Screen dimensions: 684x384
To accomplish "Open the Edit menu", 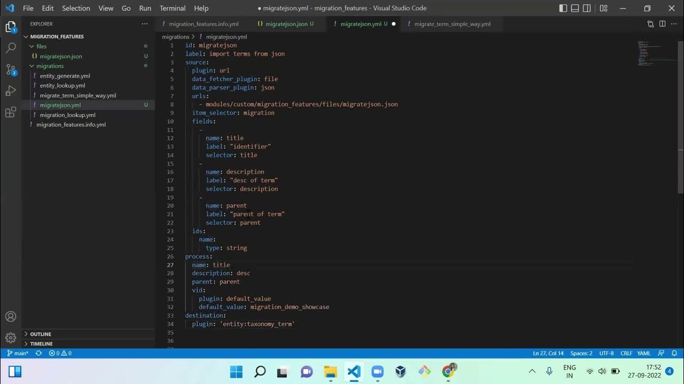I will [48, 8].
